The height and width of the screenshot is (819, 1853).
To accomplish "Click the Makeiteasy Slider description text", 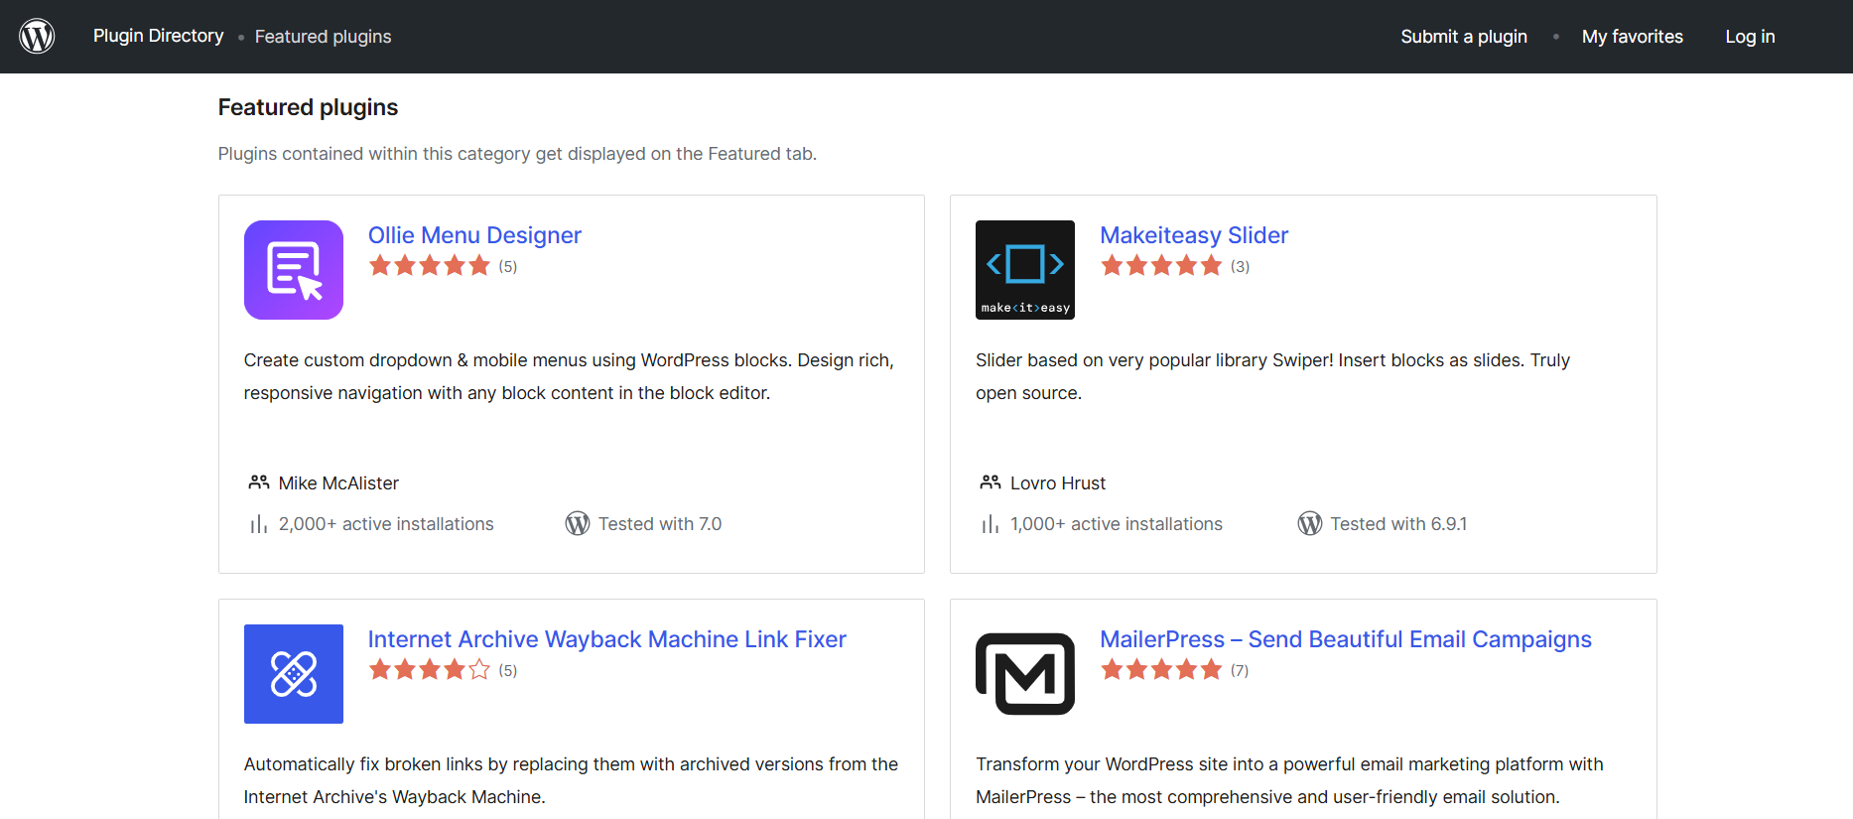I will tap(1272, 376).
